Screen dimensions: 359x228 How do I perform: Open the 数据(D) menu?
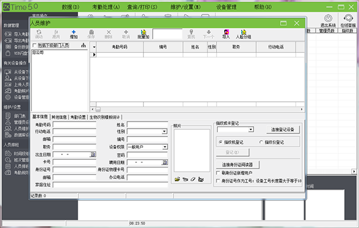pyautogui.click(x=70, y=7)
